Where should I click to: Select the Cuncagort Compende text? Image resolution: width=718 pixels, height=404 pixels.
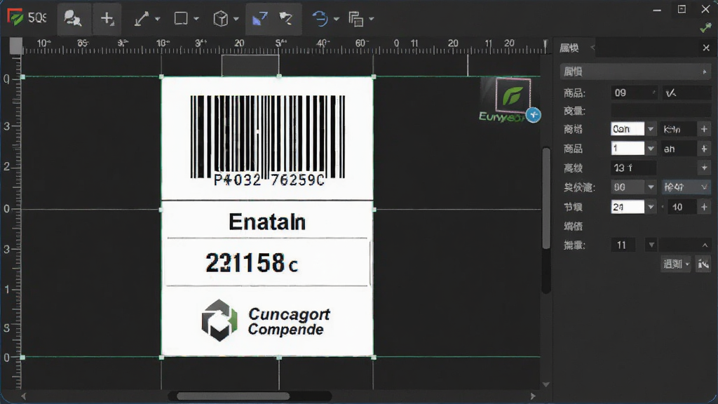[x=288, y=321]
